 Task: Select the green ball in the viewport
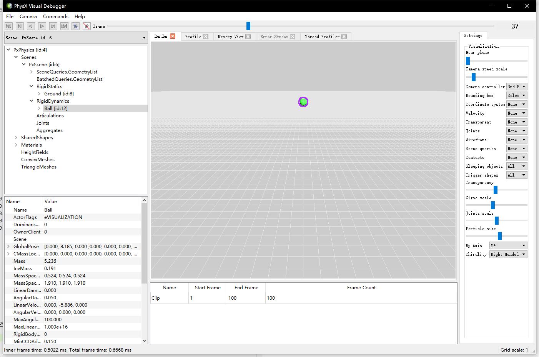pos(303,102)
